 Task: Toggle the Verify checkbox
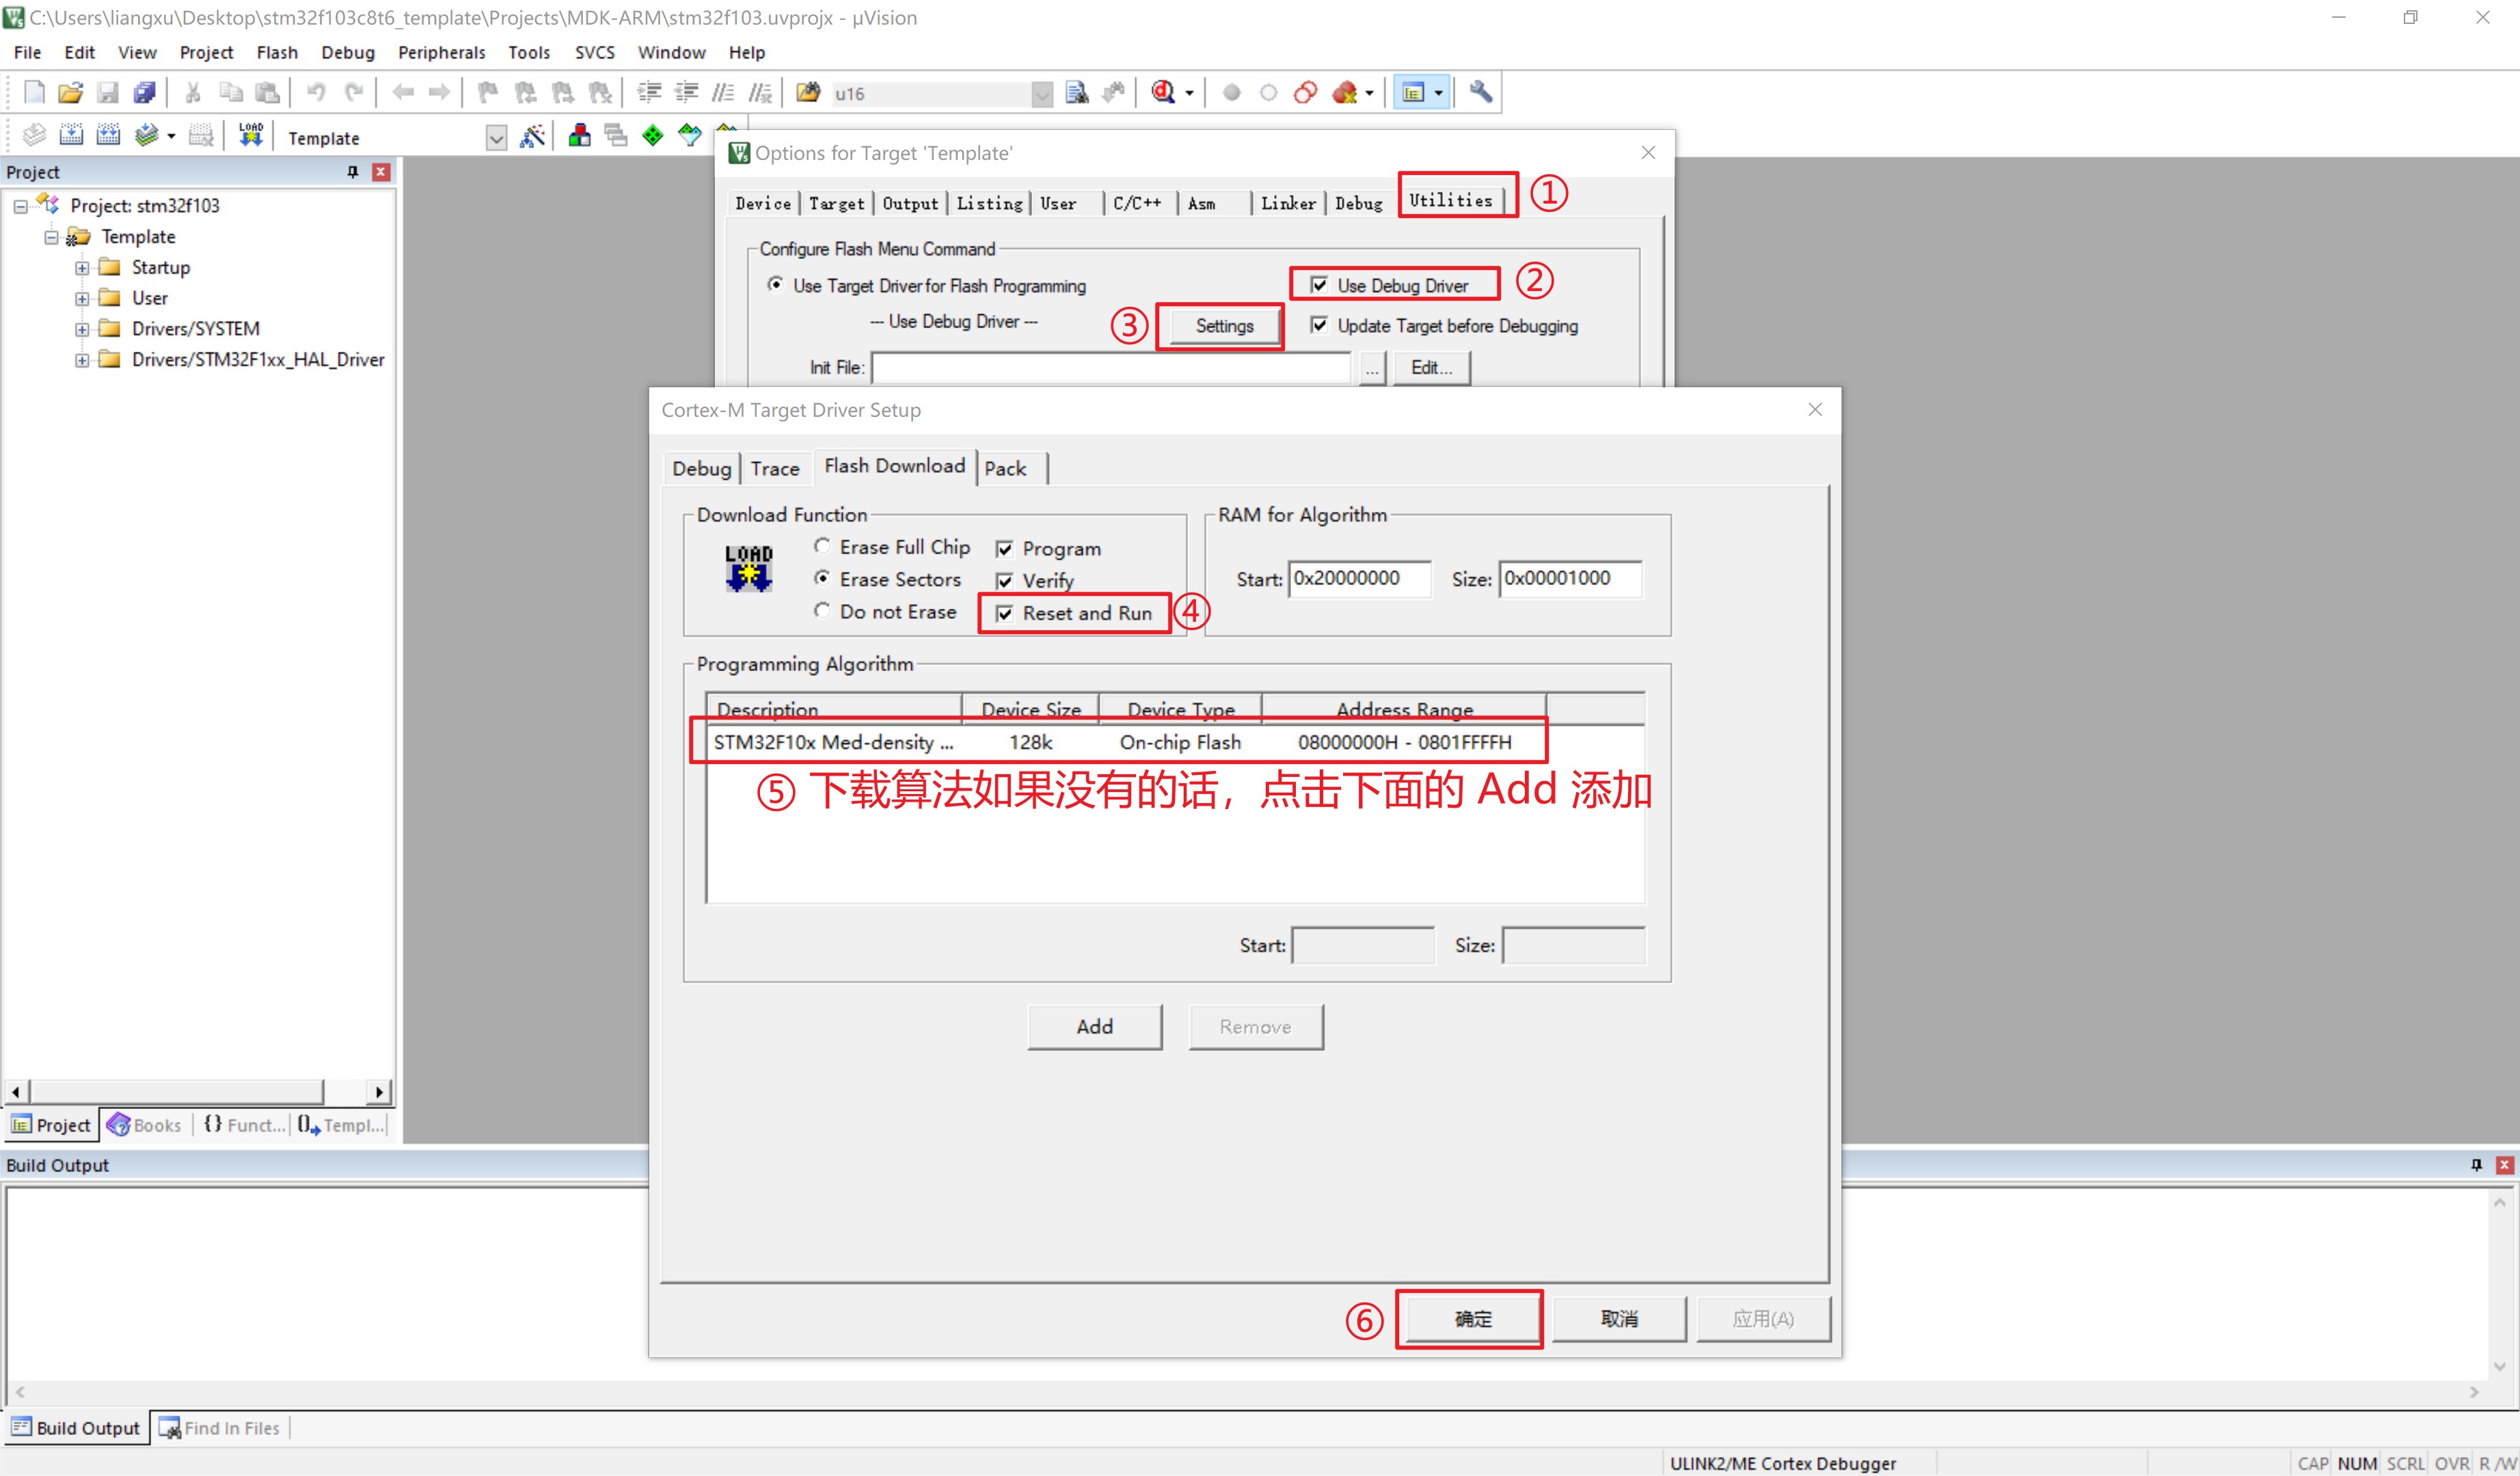tap(1005, 581)
